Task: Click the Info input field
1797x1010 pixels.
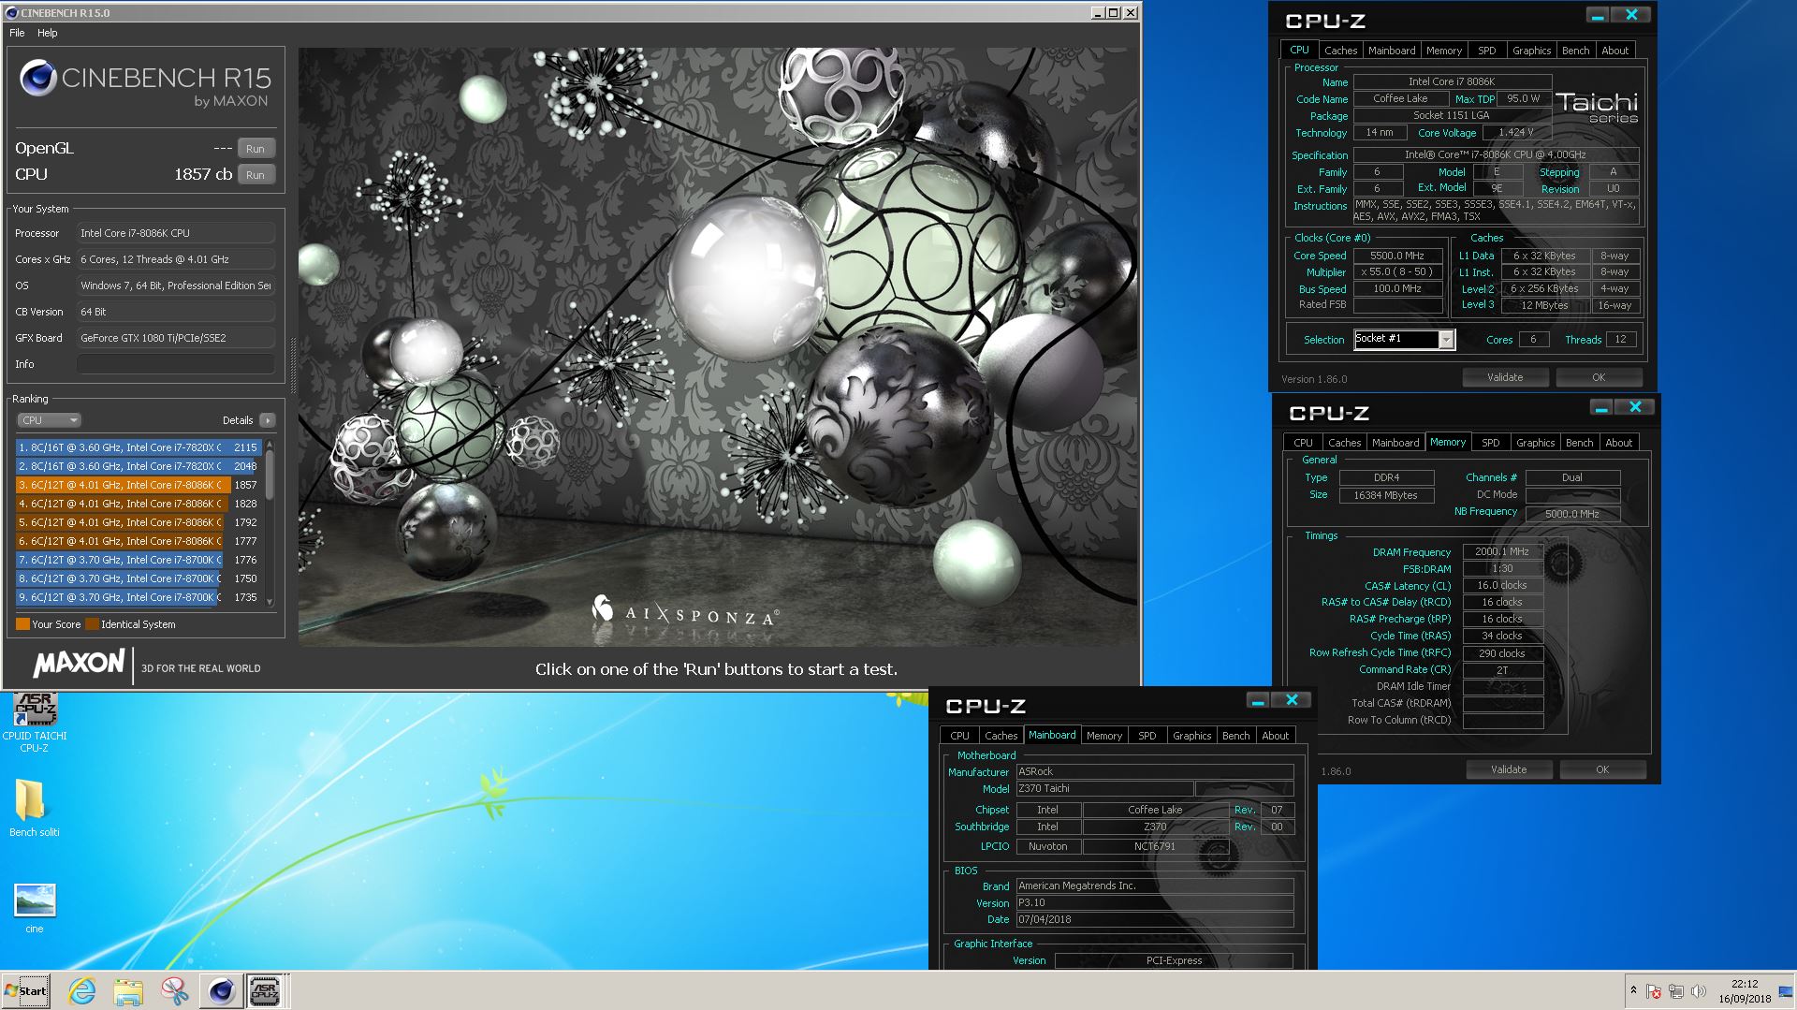Action: (176, 364)
